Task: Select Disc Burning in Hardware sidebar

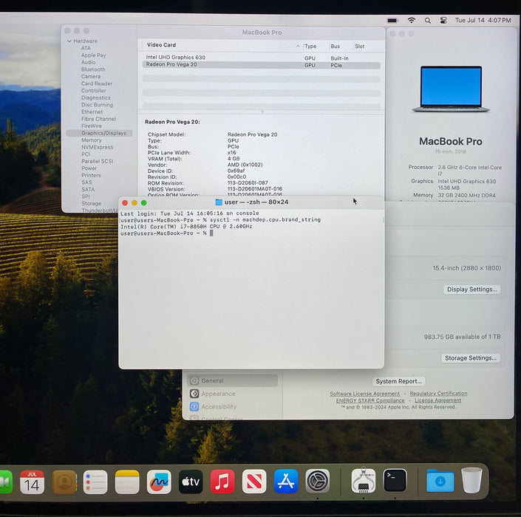Action: pos(97,105)
